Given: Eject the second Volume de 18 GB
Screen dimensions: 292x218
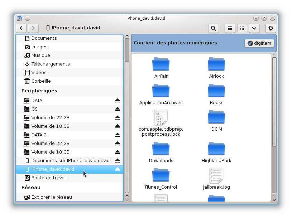Looking at the screenshot, I should tap(117, 152).
